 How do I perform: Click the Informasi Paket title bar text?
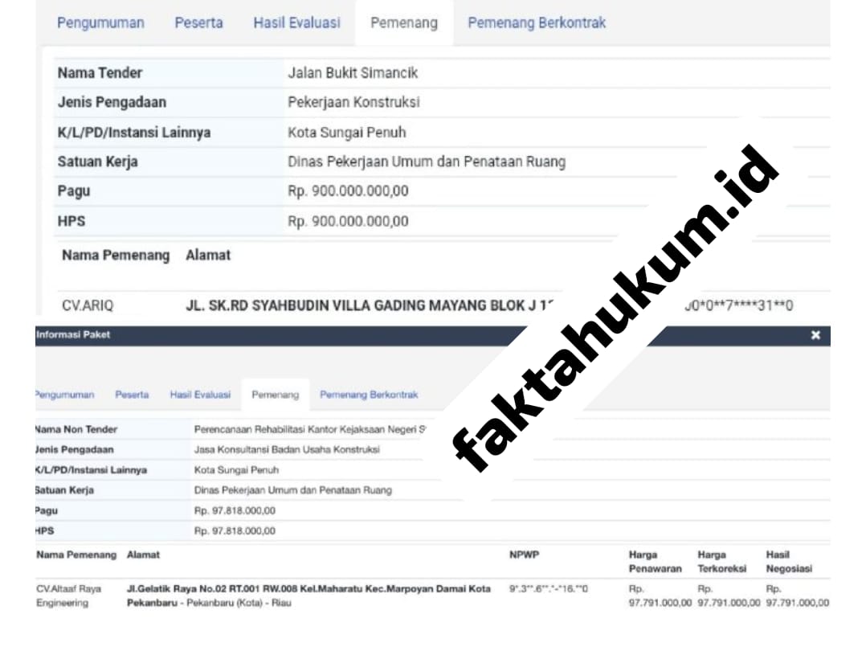click(x=73, y=335)
